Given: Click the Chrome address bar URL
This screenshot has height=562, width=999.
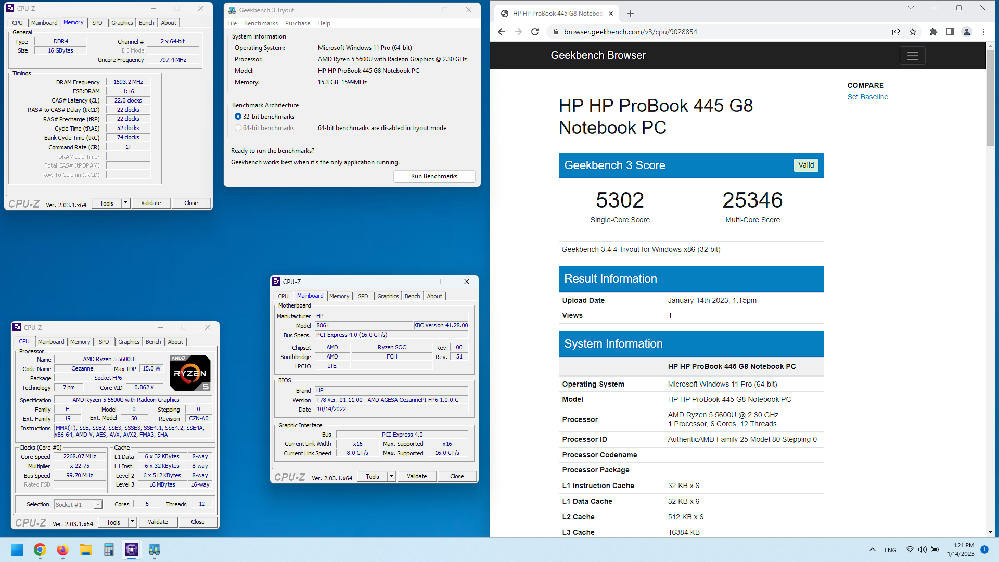Looking at the screenshot, I should (631, 32).
